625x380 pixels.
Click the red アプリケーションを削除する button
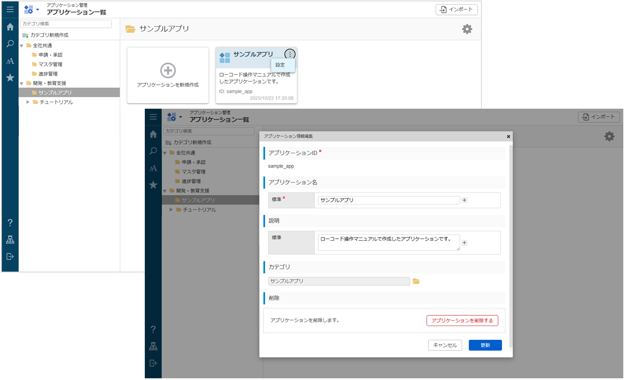coord(462,321)
